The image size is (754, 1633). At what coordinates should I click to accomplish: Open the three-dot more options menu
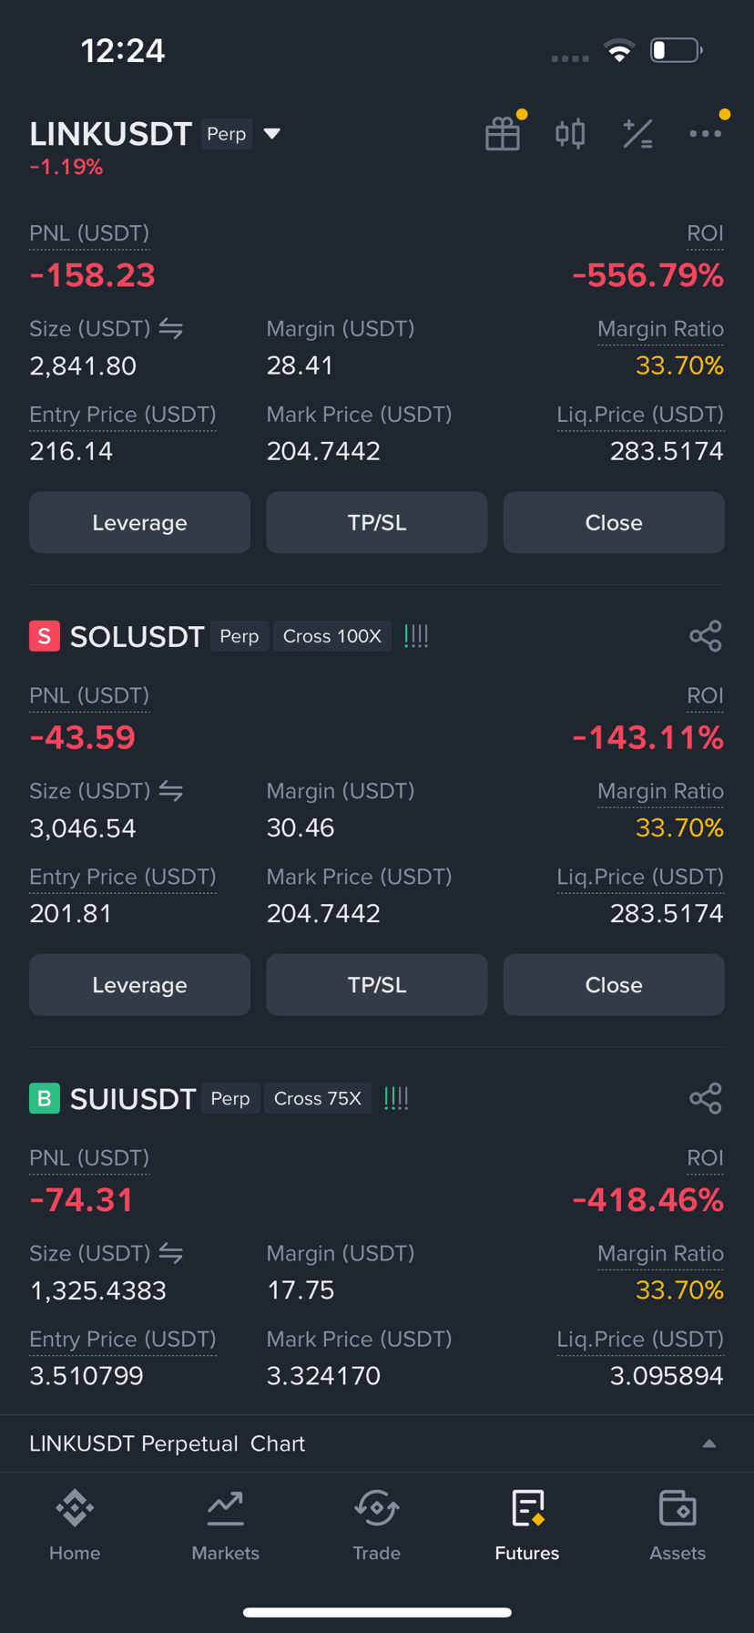pos(706,134)
